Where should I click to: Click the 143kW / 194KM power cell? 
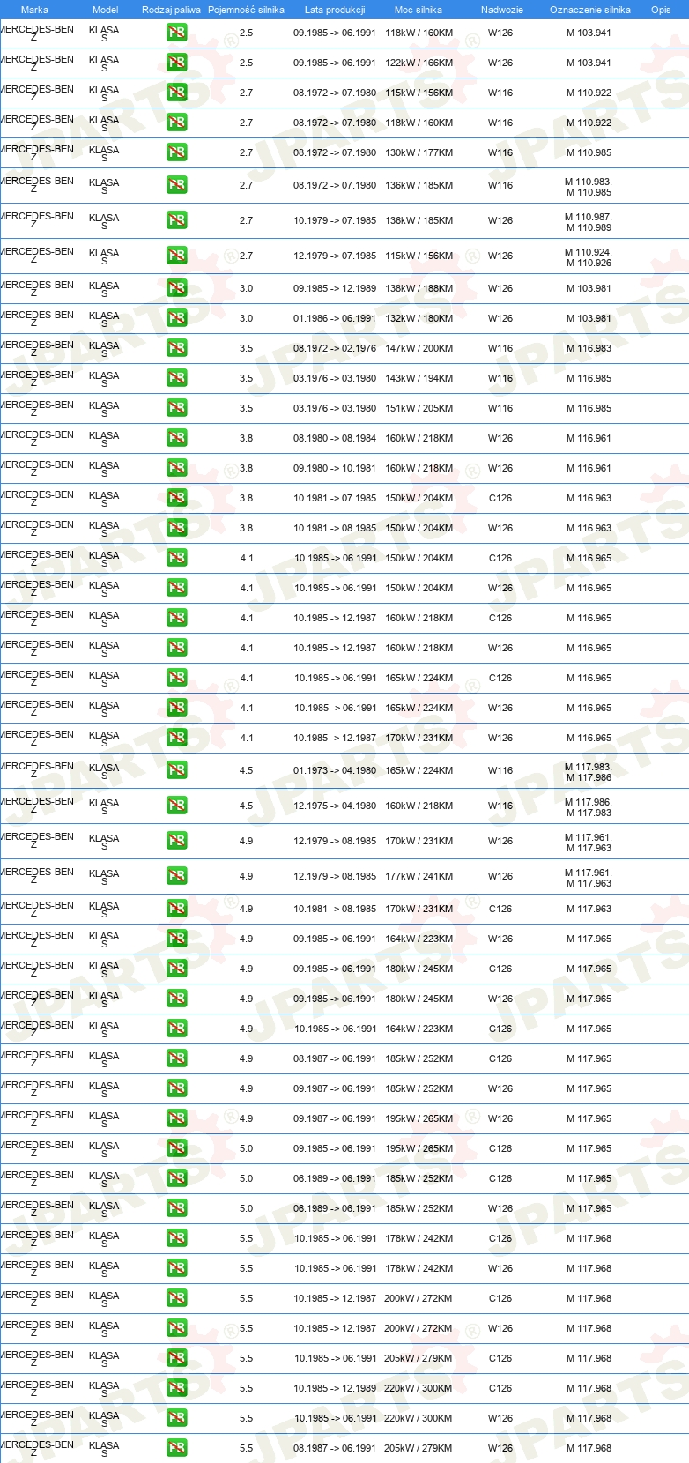419,379
